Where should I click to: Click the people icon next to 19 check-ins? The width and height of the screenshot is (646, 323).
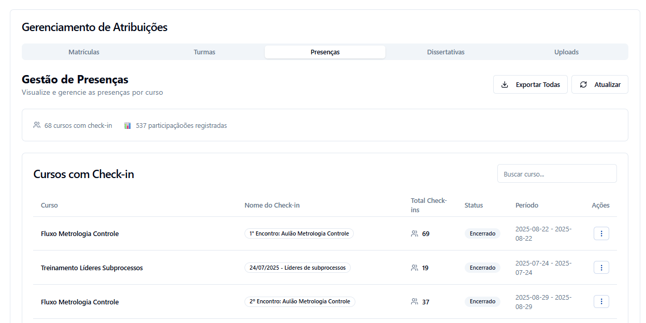(414, 268)
